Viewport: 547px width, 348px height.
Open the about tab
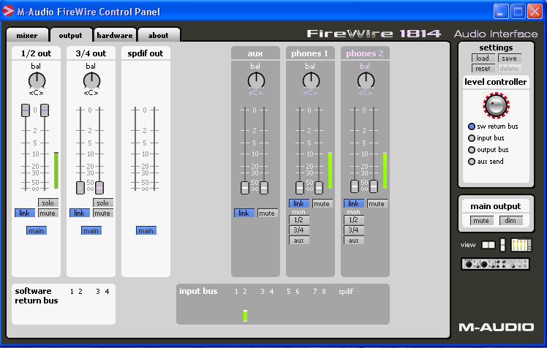click(x=159, y=35)
